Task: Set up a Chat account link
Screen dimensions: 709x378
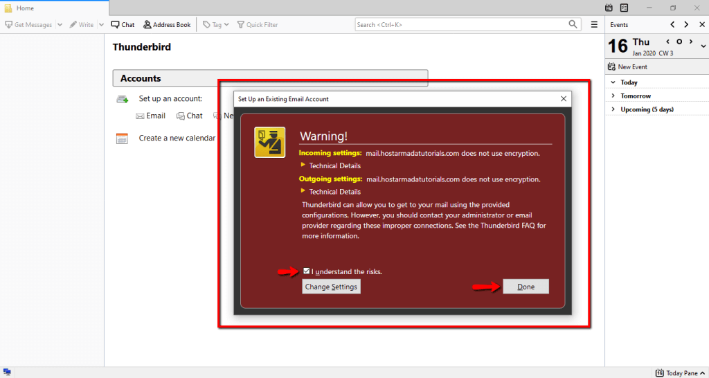Action: [x=190, y=116]
